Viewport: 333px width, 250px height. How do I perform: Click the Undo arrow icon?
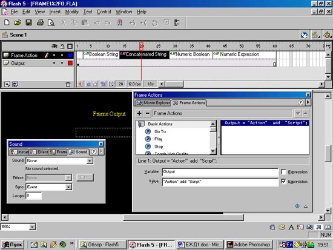pyautogui.click(x=97, y=22)
